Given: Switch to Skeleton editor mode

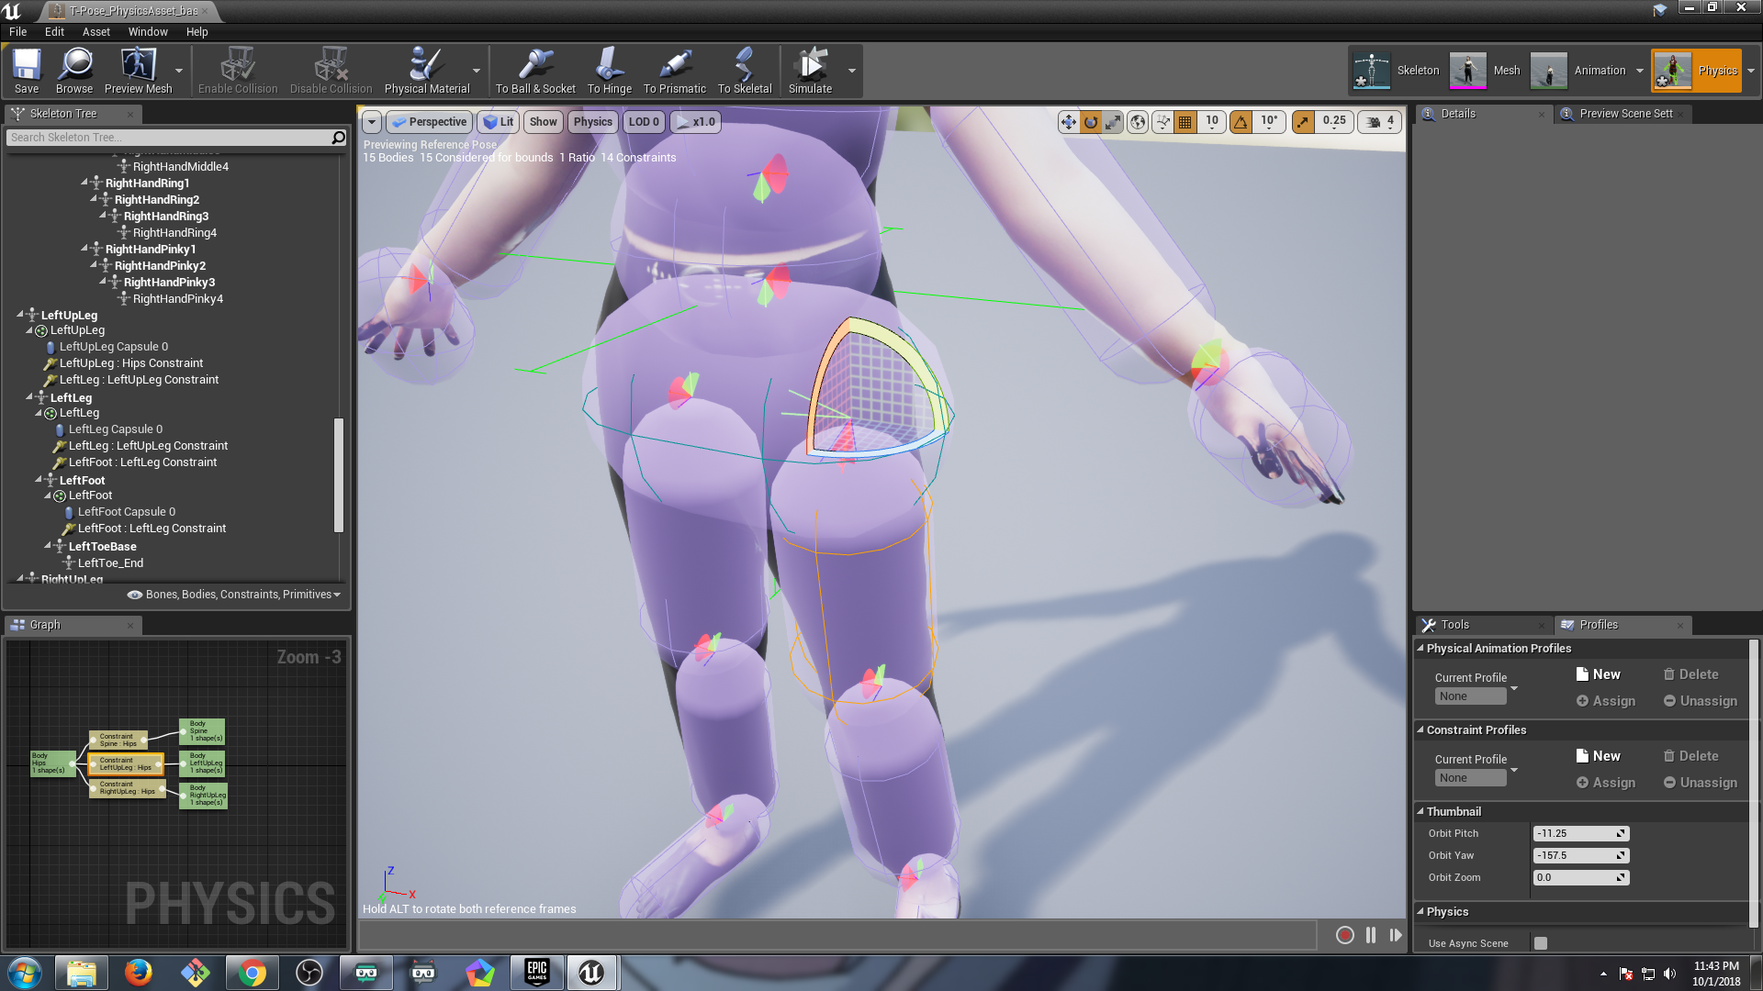Looking at the screenshot, I should (x=1397, y=71).
